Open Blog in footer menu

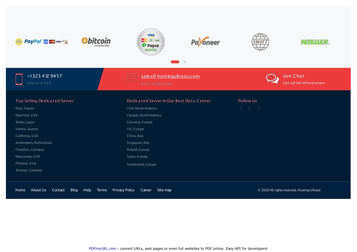(74, 190)
